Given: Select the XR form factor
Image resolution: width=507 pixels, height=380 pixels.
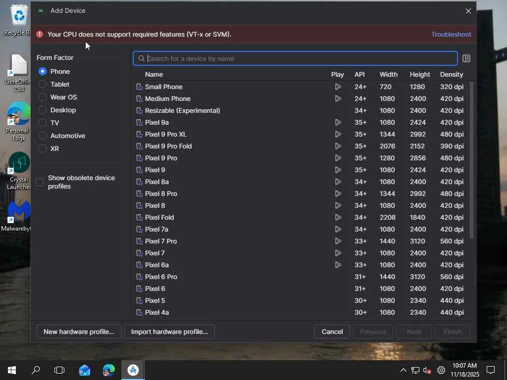Looking at the screenshot, I should point(43,148).
